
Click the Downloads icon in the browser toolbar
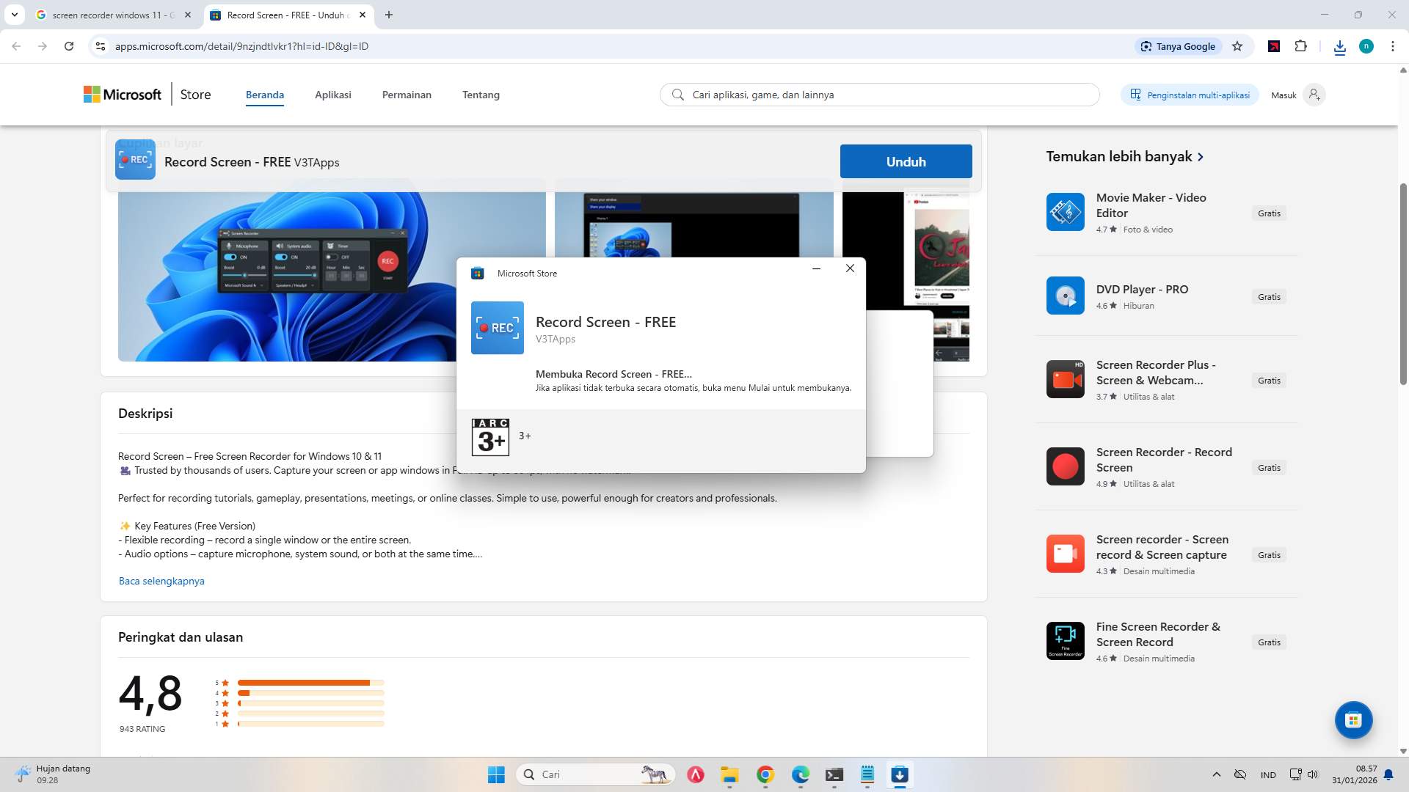(1340, 46)
